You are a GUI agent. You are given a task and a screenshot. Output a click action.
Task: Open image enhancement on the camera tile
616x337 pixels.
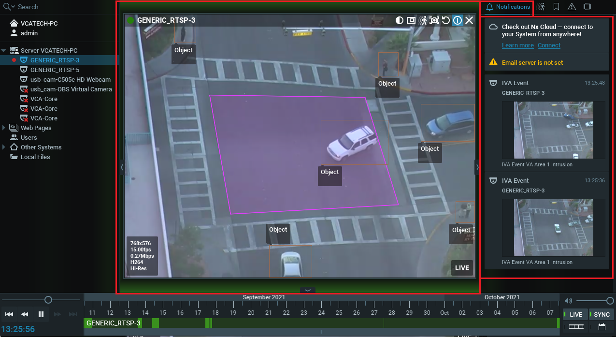coord(400,20)
